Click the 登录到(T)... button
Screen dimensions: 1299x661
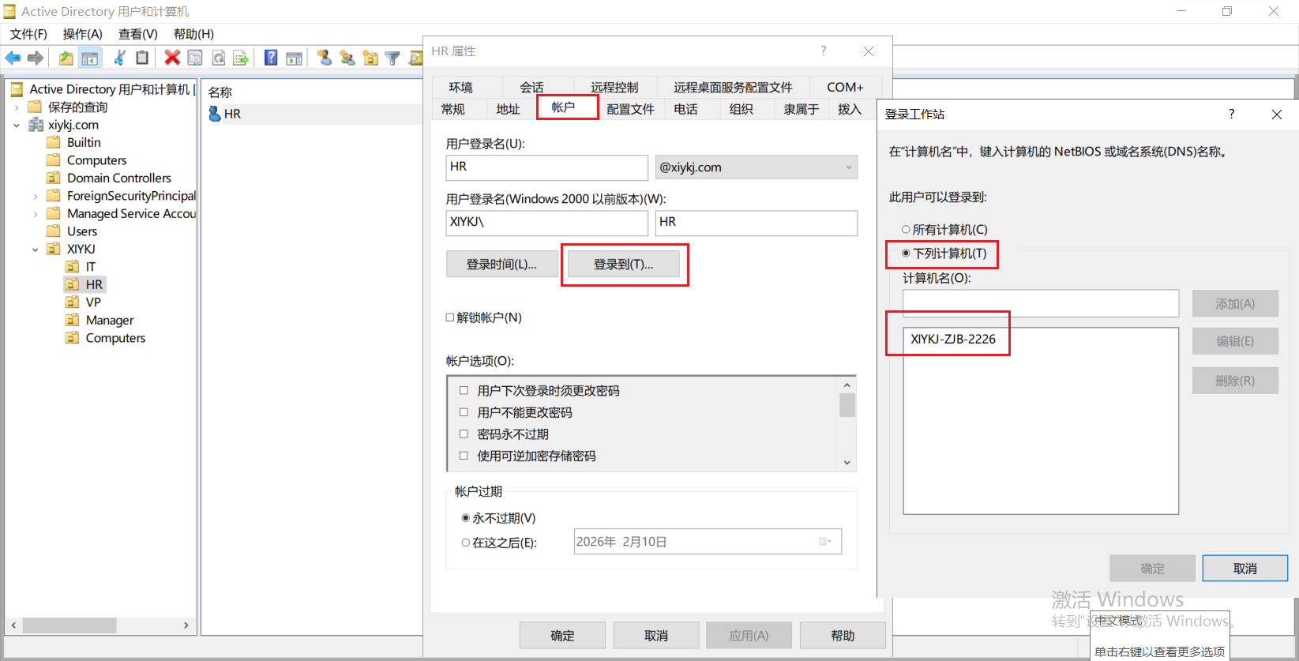pyautogui.click(x=624, y=265)
